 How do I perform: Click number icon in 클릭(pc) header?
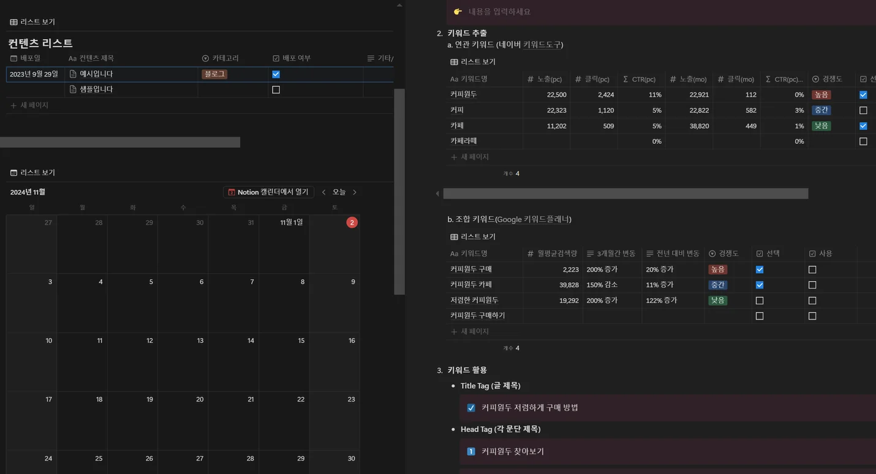[578, 79]
